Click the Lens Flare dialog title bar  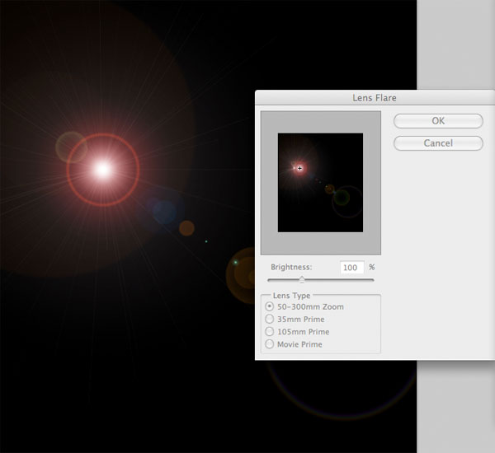coord(375,98)
